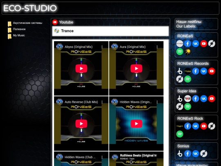Open RONEeS Spotify icon

[180, 52]
